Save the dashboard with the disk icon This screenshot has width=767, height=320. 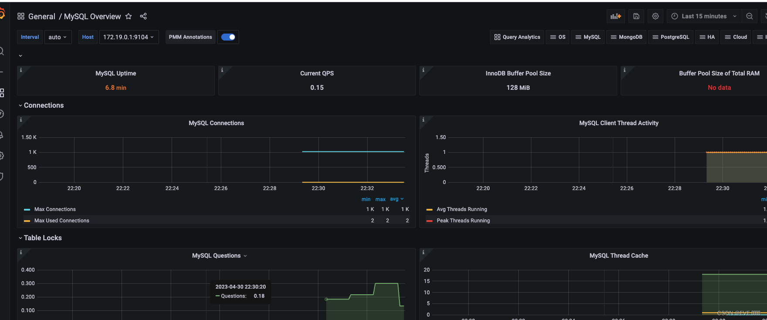point(636,16)
